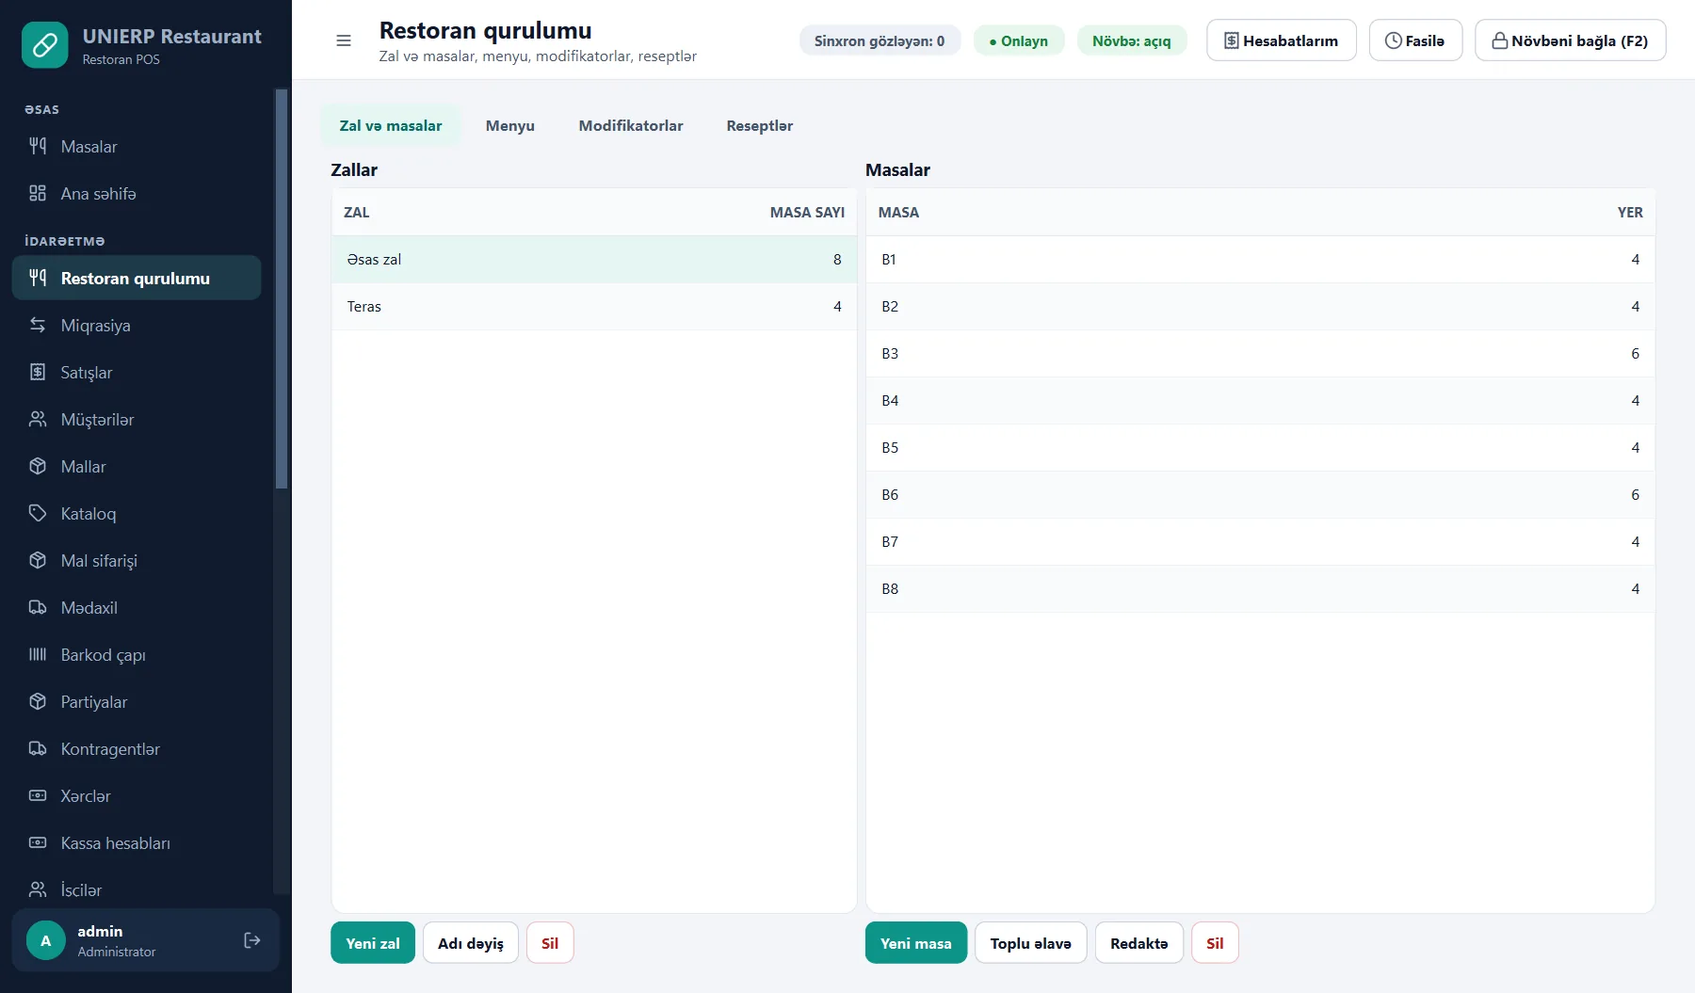
Task: Click the Miqrasiya arrows icon
Action: [38, 325]
